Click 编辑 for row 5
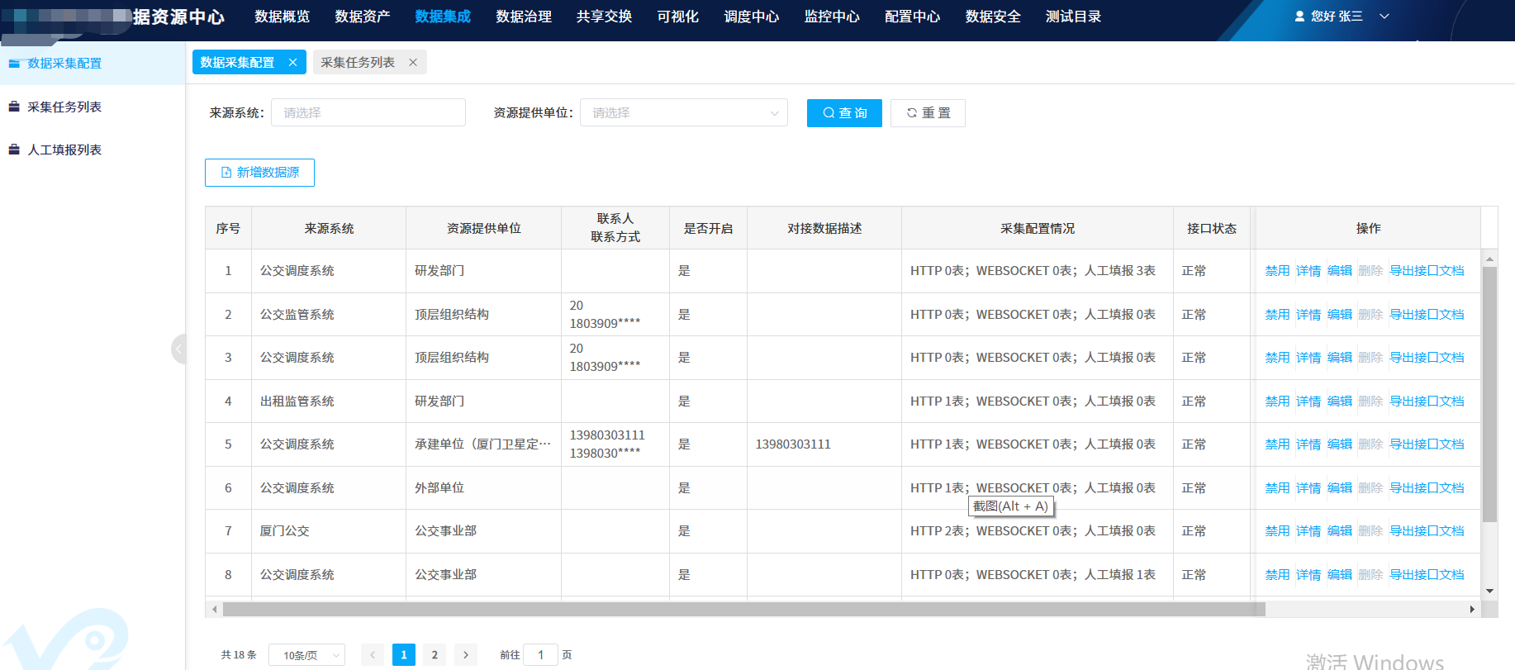This screenshot has height=670, width=1515. (x=1340, y=444)
